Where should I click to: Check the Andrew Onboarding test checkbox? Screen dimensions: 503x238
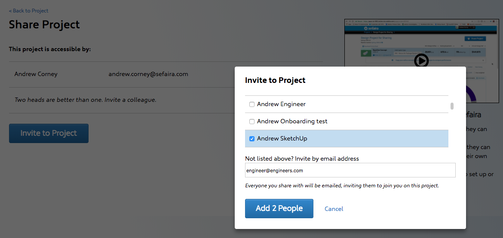[x=252, y=122]
